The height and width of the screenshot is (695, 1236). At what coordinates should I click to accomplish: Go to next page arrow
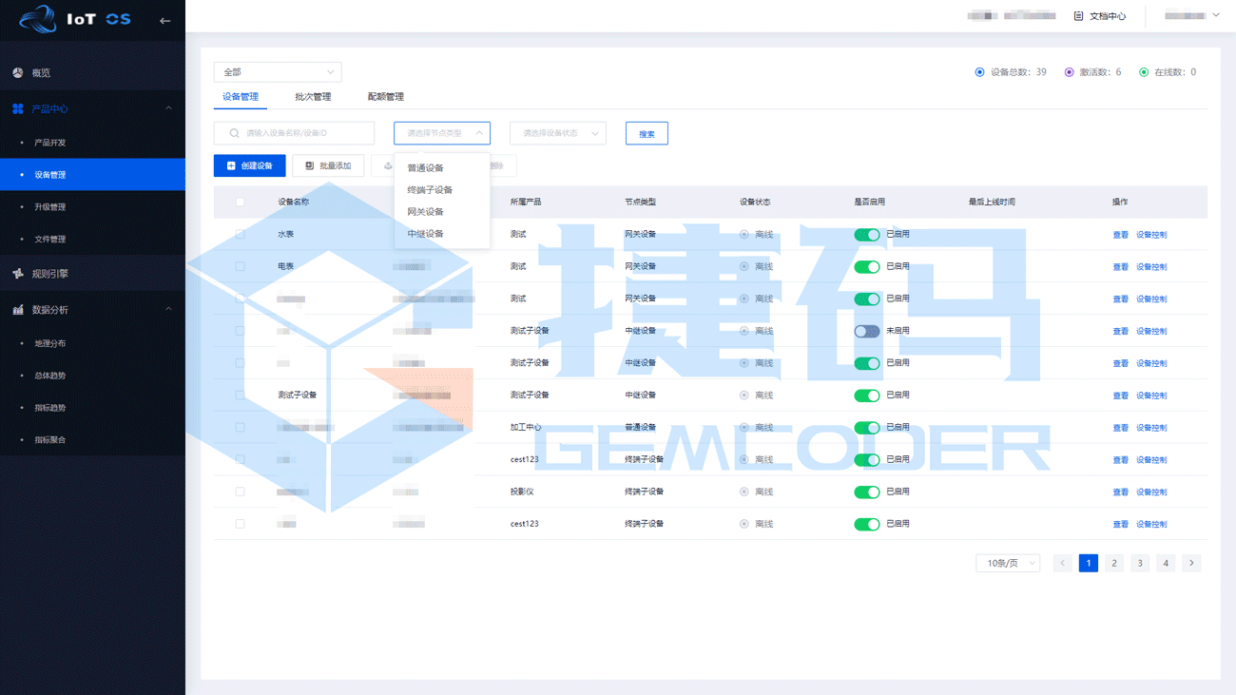click(1191, 563)
